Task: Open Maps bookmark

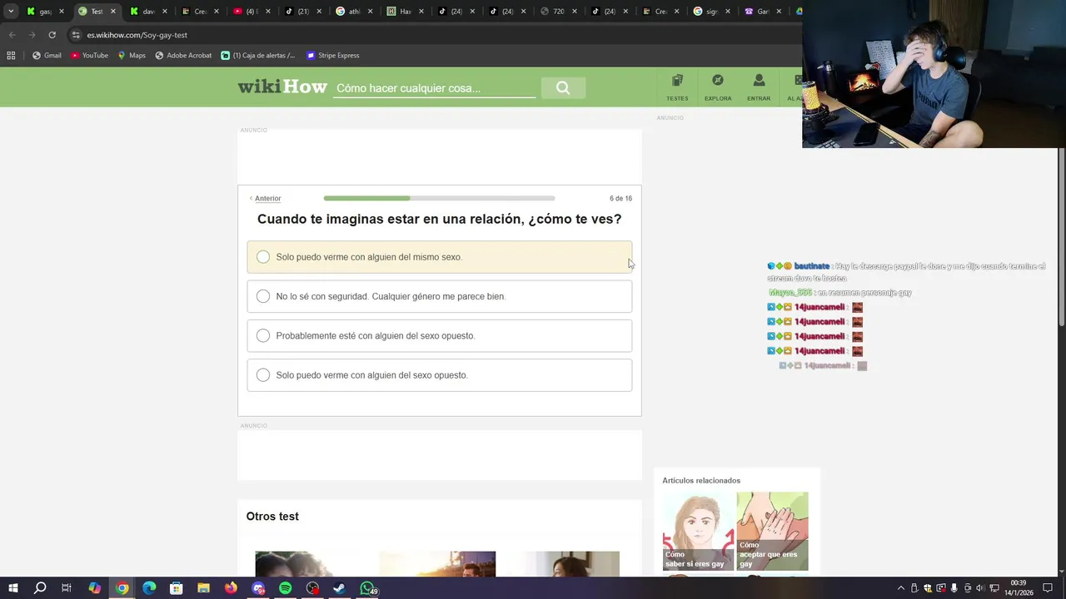Action: pyautogui.click(x=132, y=56)
